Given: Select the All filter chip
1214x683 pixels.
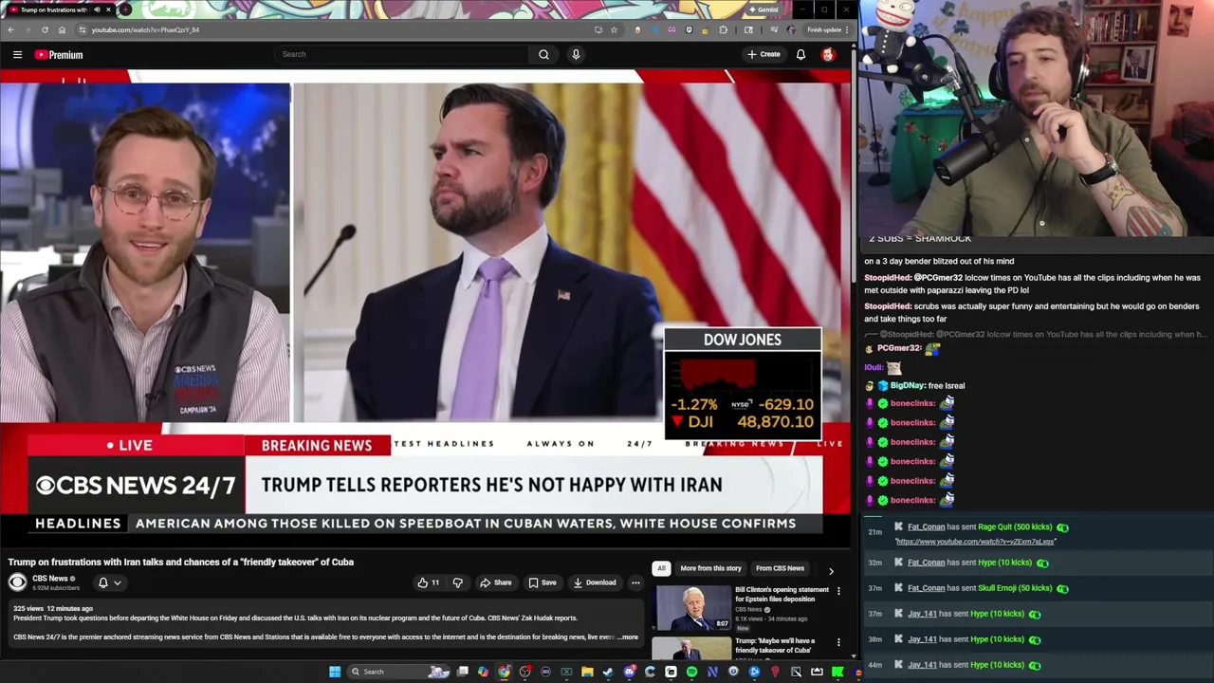Looking at the screenshot, I should click(661, 568).
